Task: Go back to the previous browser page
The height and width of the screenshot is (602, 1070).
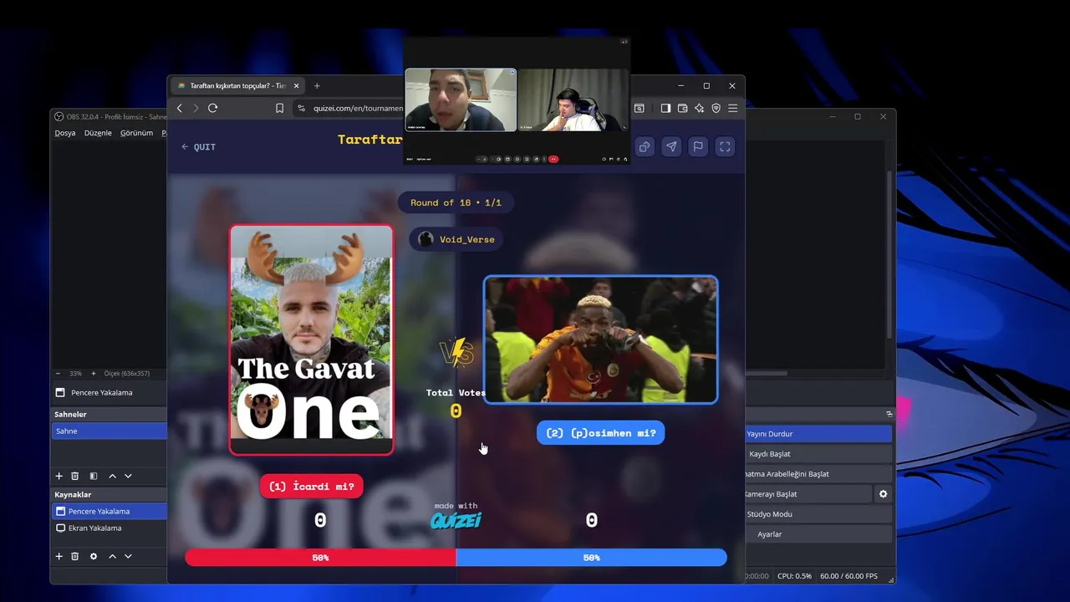Action: (180, 108)
